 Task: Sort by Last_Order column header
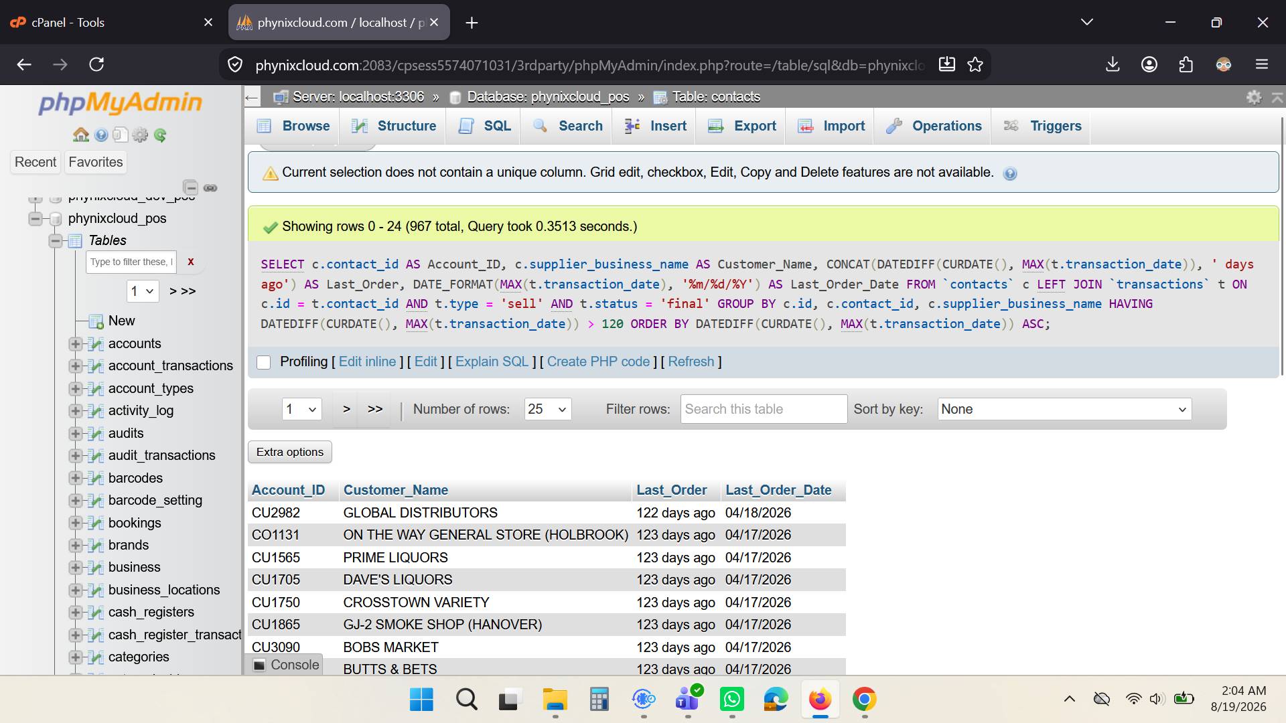pyautogui.click(x=671, y=490)
